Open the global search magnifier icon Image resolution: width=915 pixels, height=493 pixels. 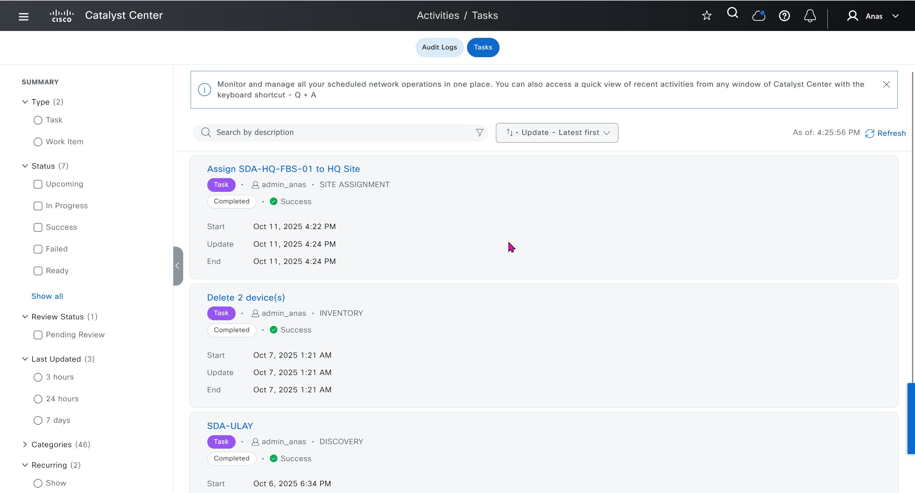[x=732, y=13]
